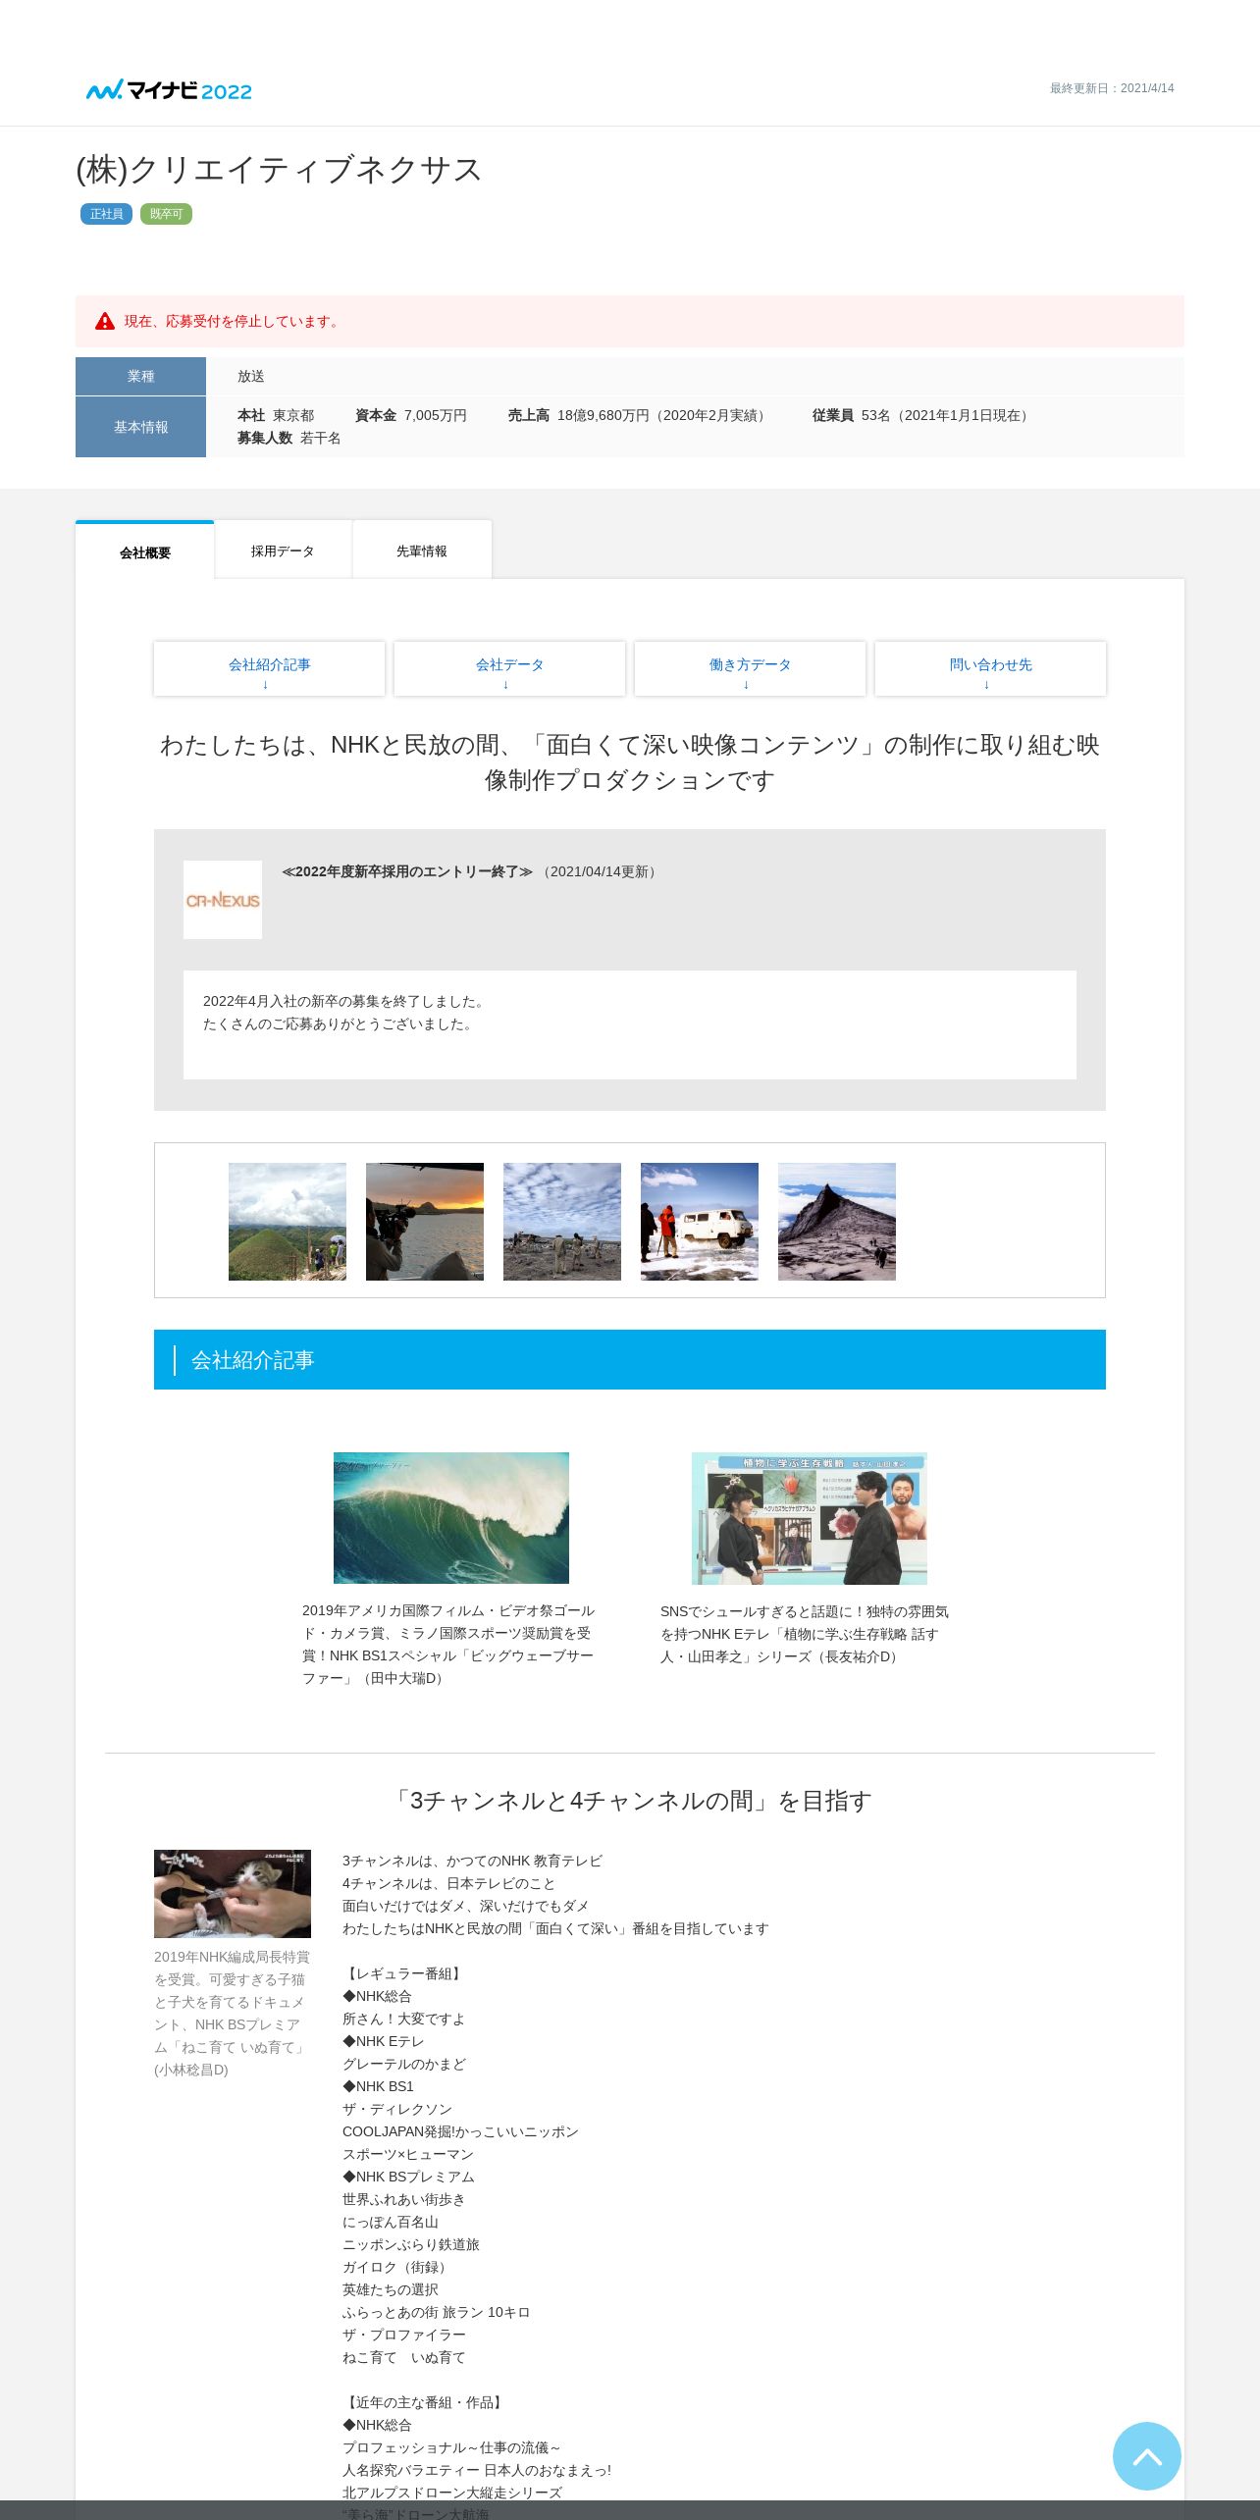Click the 最終更新日：2021/4/14 text

click(x=1112, y=88)
